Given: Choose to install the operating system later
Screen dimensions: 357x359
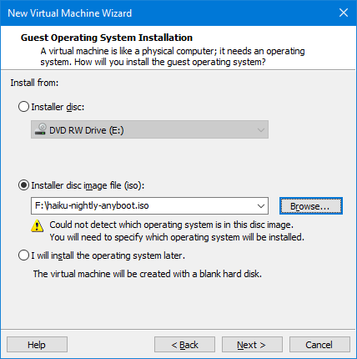Looking at the screenshot, I should 23,255.
